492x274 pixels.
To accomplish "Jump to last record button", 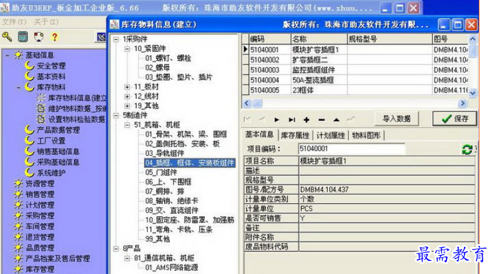I will click(x=292, y=119).
